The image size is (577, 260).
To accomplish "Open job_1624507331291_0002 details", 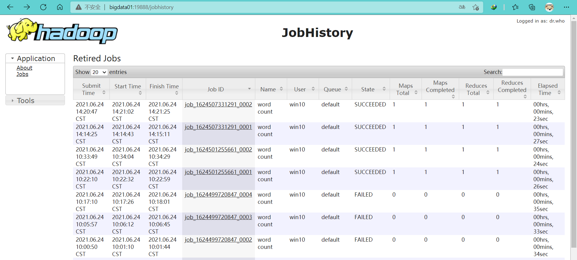I will [218, 104].
